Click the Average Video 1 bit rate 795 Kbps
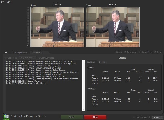164x120 pixels. pyautogui.click(x=117, y=99)
